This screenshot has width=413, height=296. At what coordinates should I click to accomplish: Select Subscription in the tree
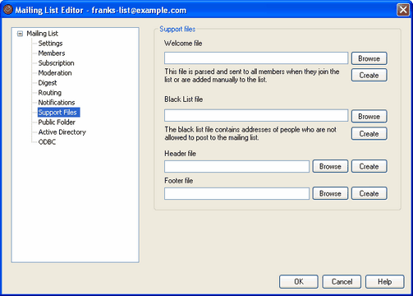56,63
